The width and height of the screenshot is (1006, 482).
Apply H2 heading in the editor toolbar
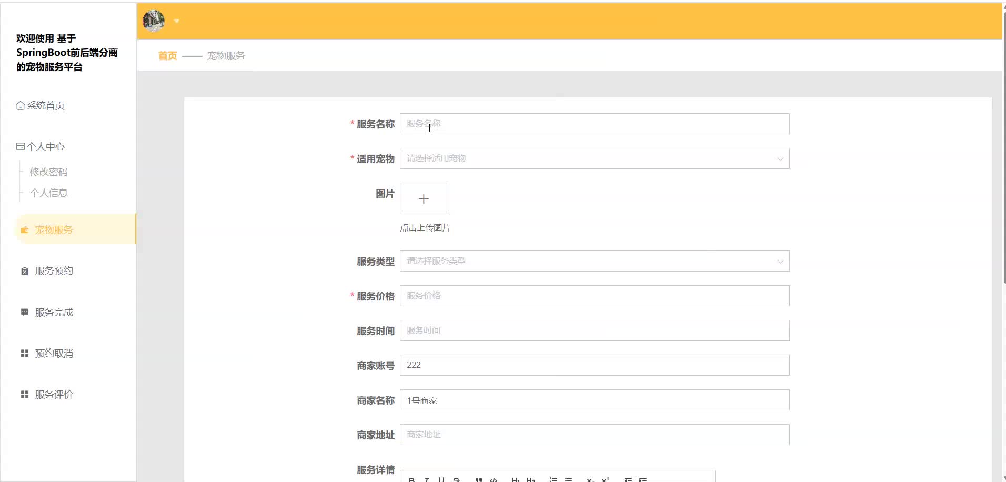pyautogui.click(x=530, y=479)
